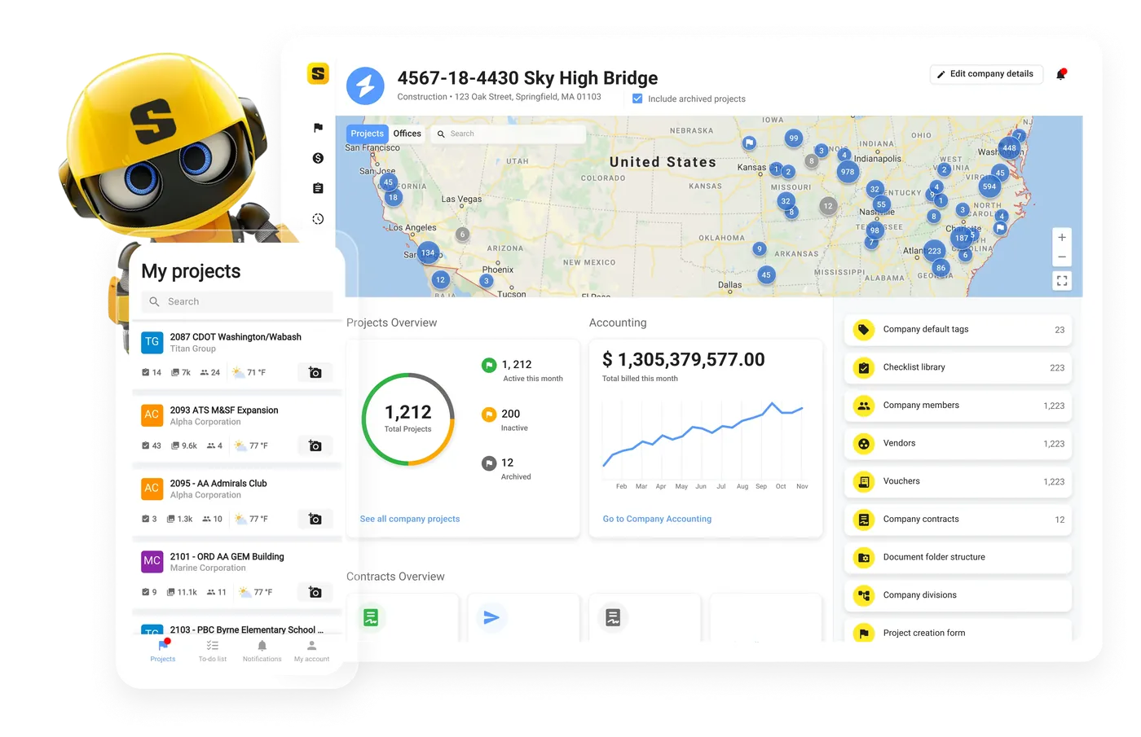This screenshot has width=1141, height=737.
Task: Click the $ 1,305,379,577.00 total billed amount
Action: click(x=683, y=360)
